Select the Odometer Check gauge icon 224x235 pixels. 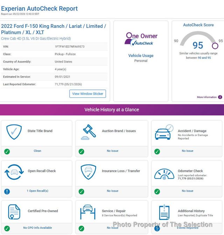(164, 174)
